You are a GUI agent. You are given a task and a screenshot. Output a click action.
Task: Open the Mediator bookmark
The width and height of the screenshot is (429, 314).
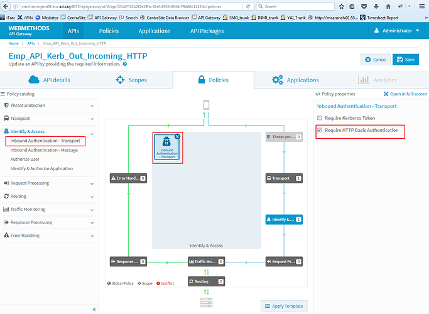pos(46,18)
